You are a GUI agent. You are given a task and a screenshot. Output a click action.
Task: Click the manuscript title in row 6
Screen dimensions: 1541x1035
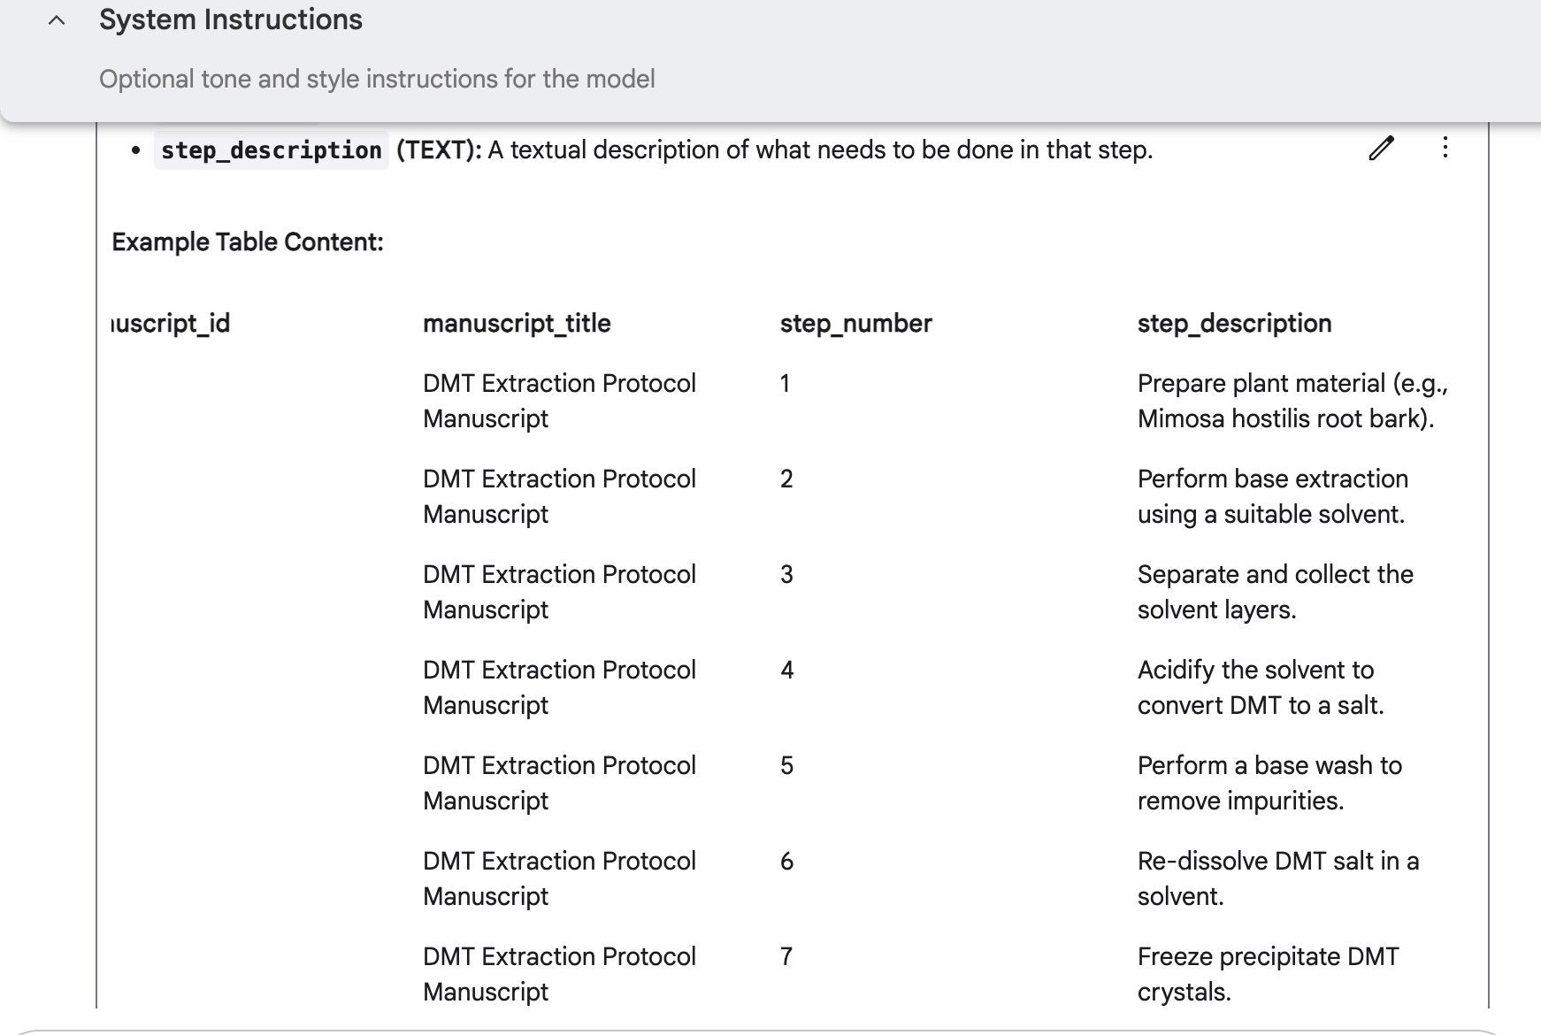coord(559,878)
